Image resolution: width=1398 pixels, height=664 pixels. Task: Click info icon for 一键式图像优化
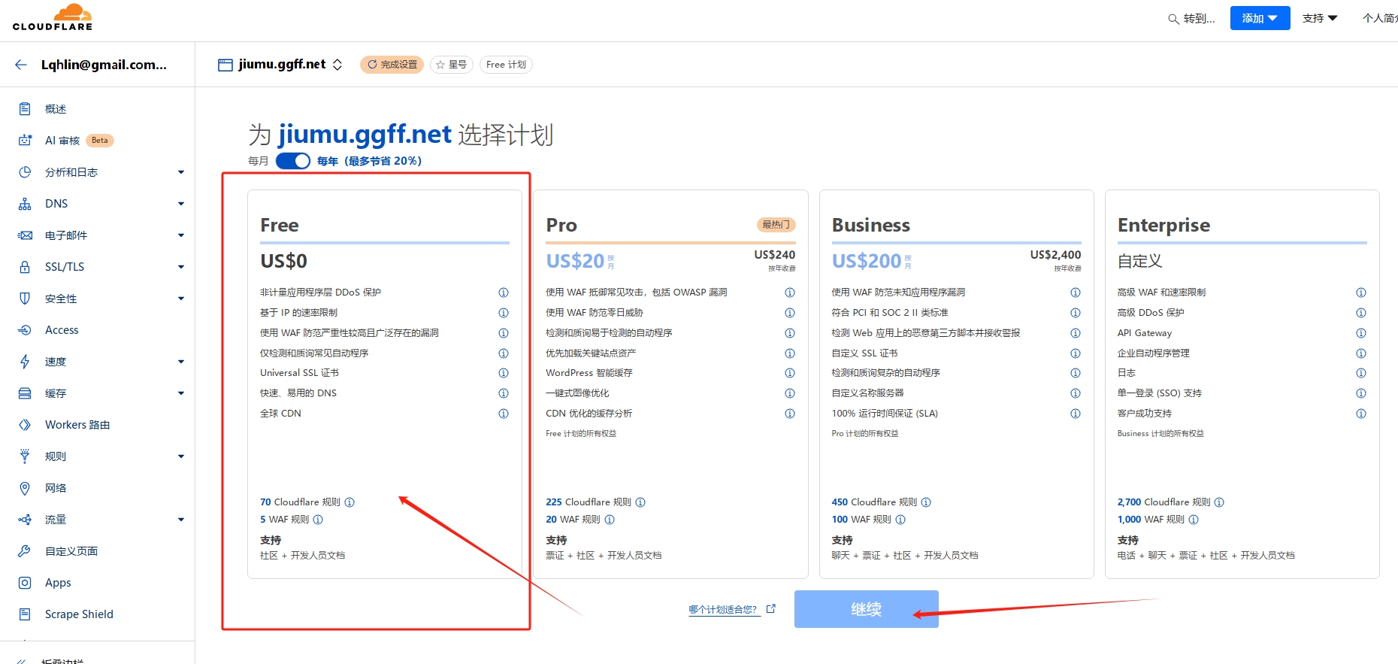(x=790, y=393)
